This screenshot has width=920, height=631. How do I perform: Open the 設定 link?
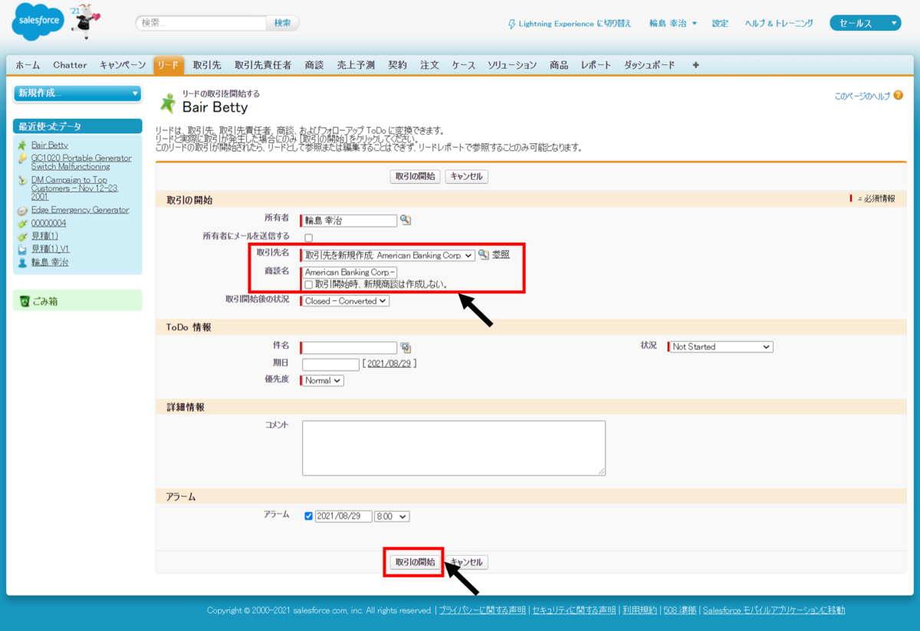720,24
